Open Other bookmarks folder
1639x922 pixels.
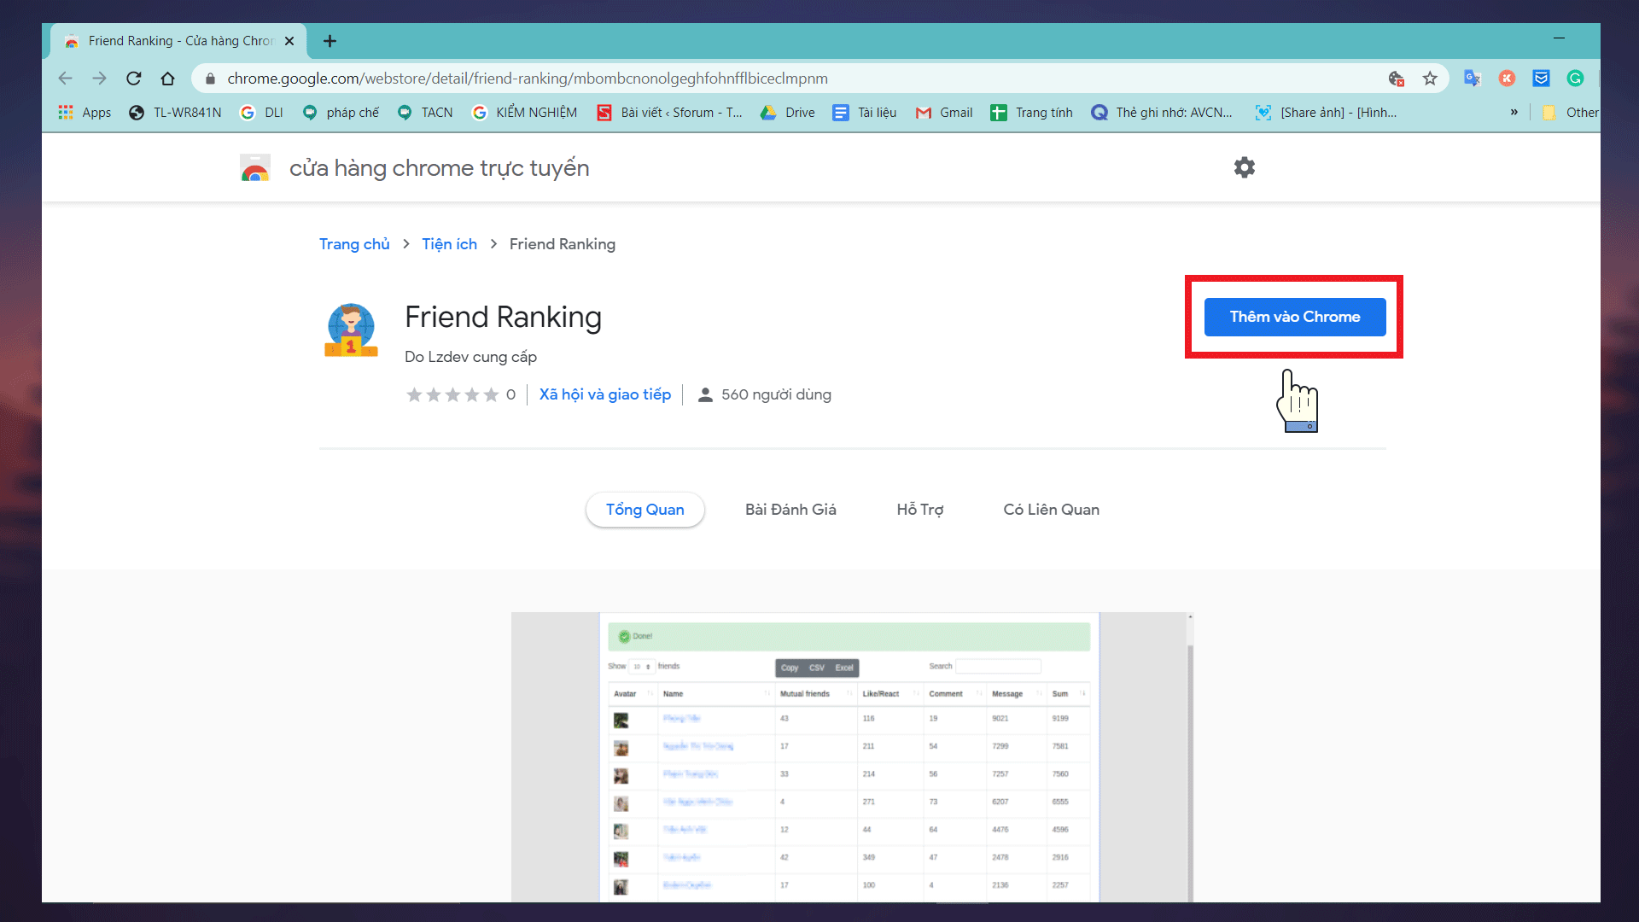pos(1570,113)
